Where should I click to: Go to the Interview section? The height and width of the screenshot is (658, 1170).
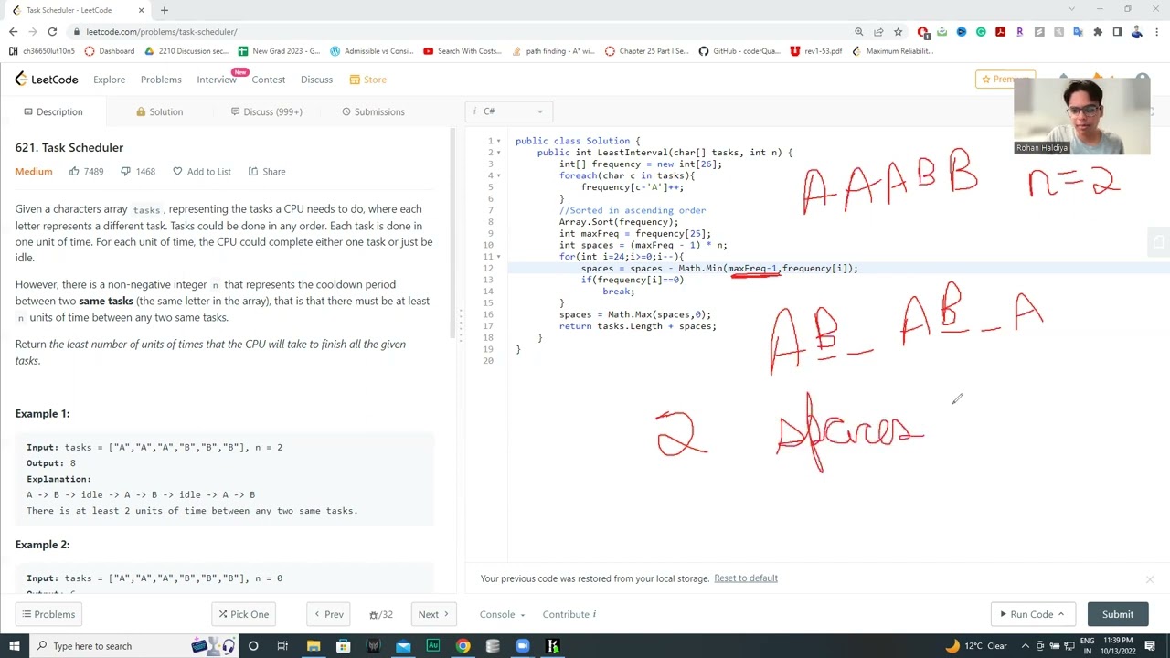217,80
